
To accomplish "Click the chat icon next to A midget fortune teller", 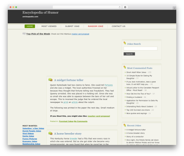I will (50, 80).
